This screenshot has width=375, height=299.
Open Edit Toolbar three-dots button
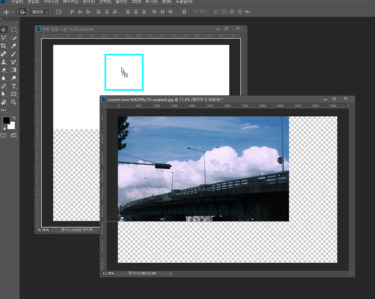[x=4, y=110]
